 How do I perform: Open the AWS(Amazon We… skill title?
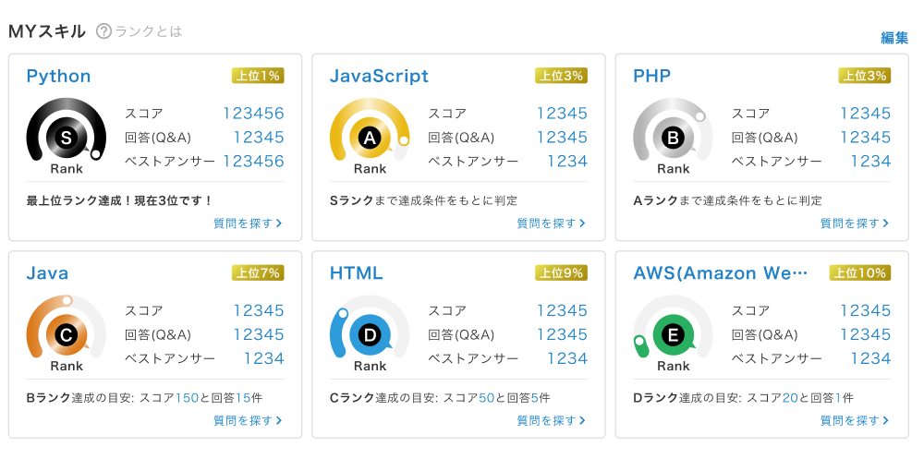(x=721, y=273)
